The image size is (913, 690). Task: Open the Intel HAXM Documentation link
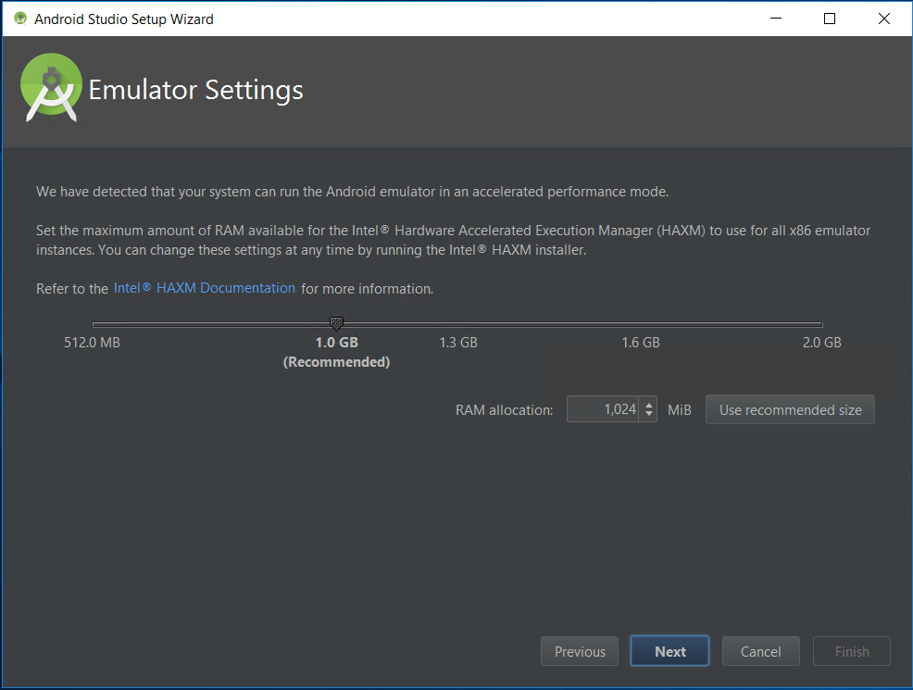tap(205, 288)
